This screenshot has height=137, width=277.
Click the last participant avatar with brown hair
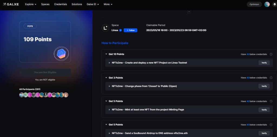click(66, 95)
